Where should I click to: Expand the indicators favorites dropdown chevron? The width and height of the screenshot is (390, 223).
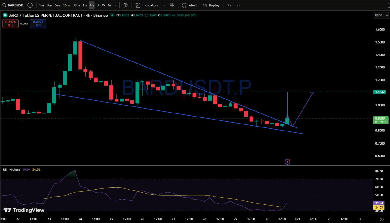point(164,5)
